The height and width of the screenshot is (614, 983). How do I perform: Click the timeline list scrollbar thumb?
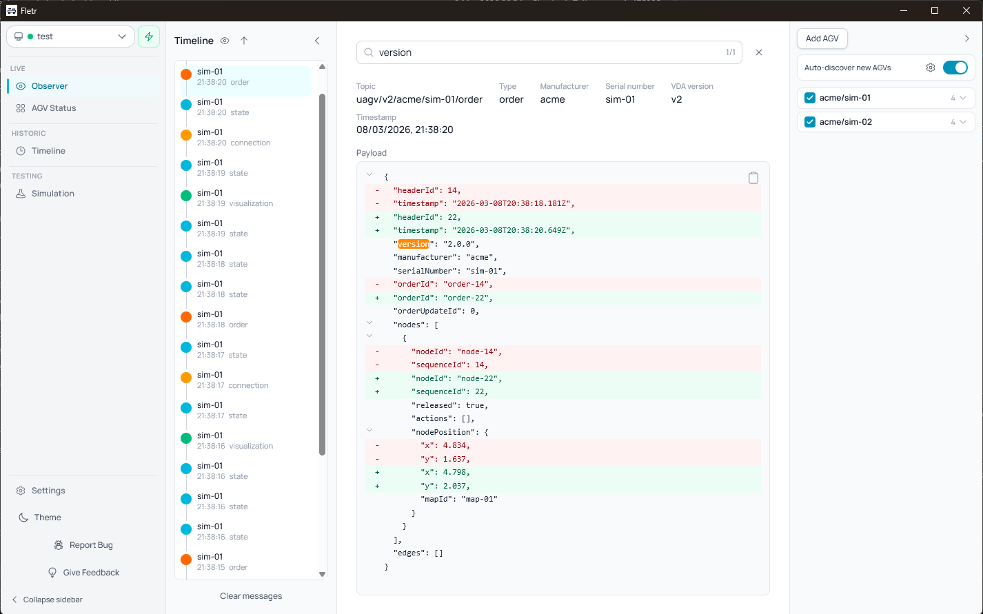pyautogui.click(x=322, y=276)
